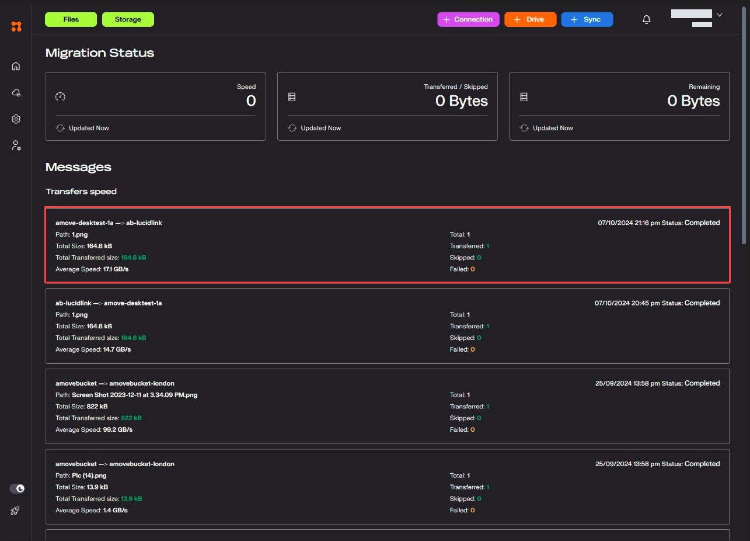Open the Settings gear in sidebar

[16, 119]
